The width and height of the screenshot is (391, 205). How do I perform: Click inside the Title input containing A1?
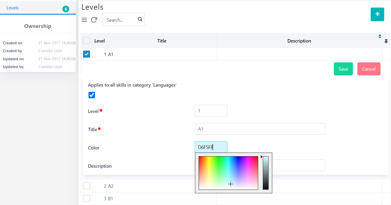tap(260, 129)
